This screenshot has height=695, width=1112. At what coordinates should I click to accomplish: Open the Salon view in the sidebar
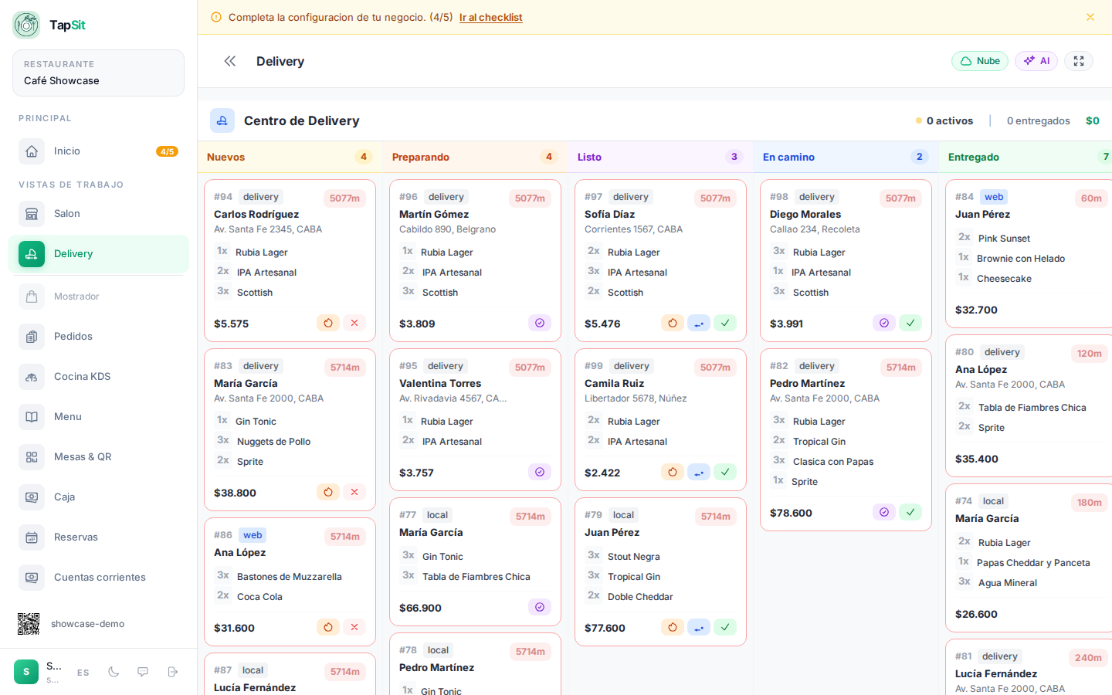pyautogui.click(x=98, y=214)
